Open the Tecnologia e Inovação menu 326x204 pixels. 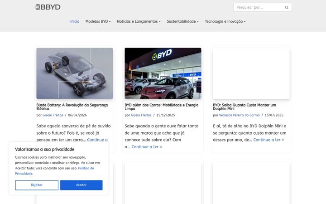tap(225, 21)
